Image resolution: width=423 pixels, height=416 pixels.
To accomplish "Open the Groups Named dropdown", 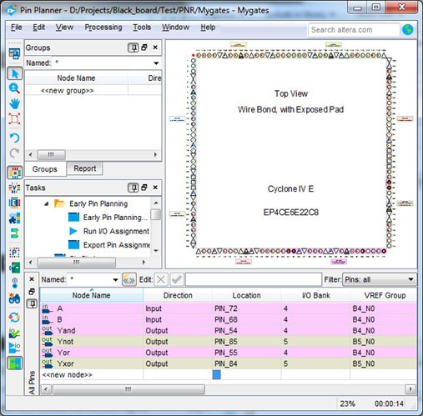I will coord(156,63).
